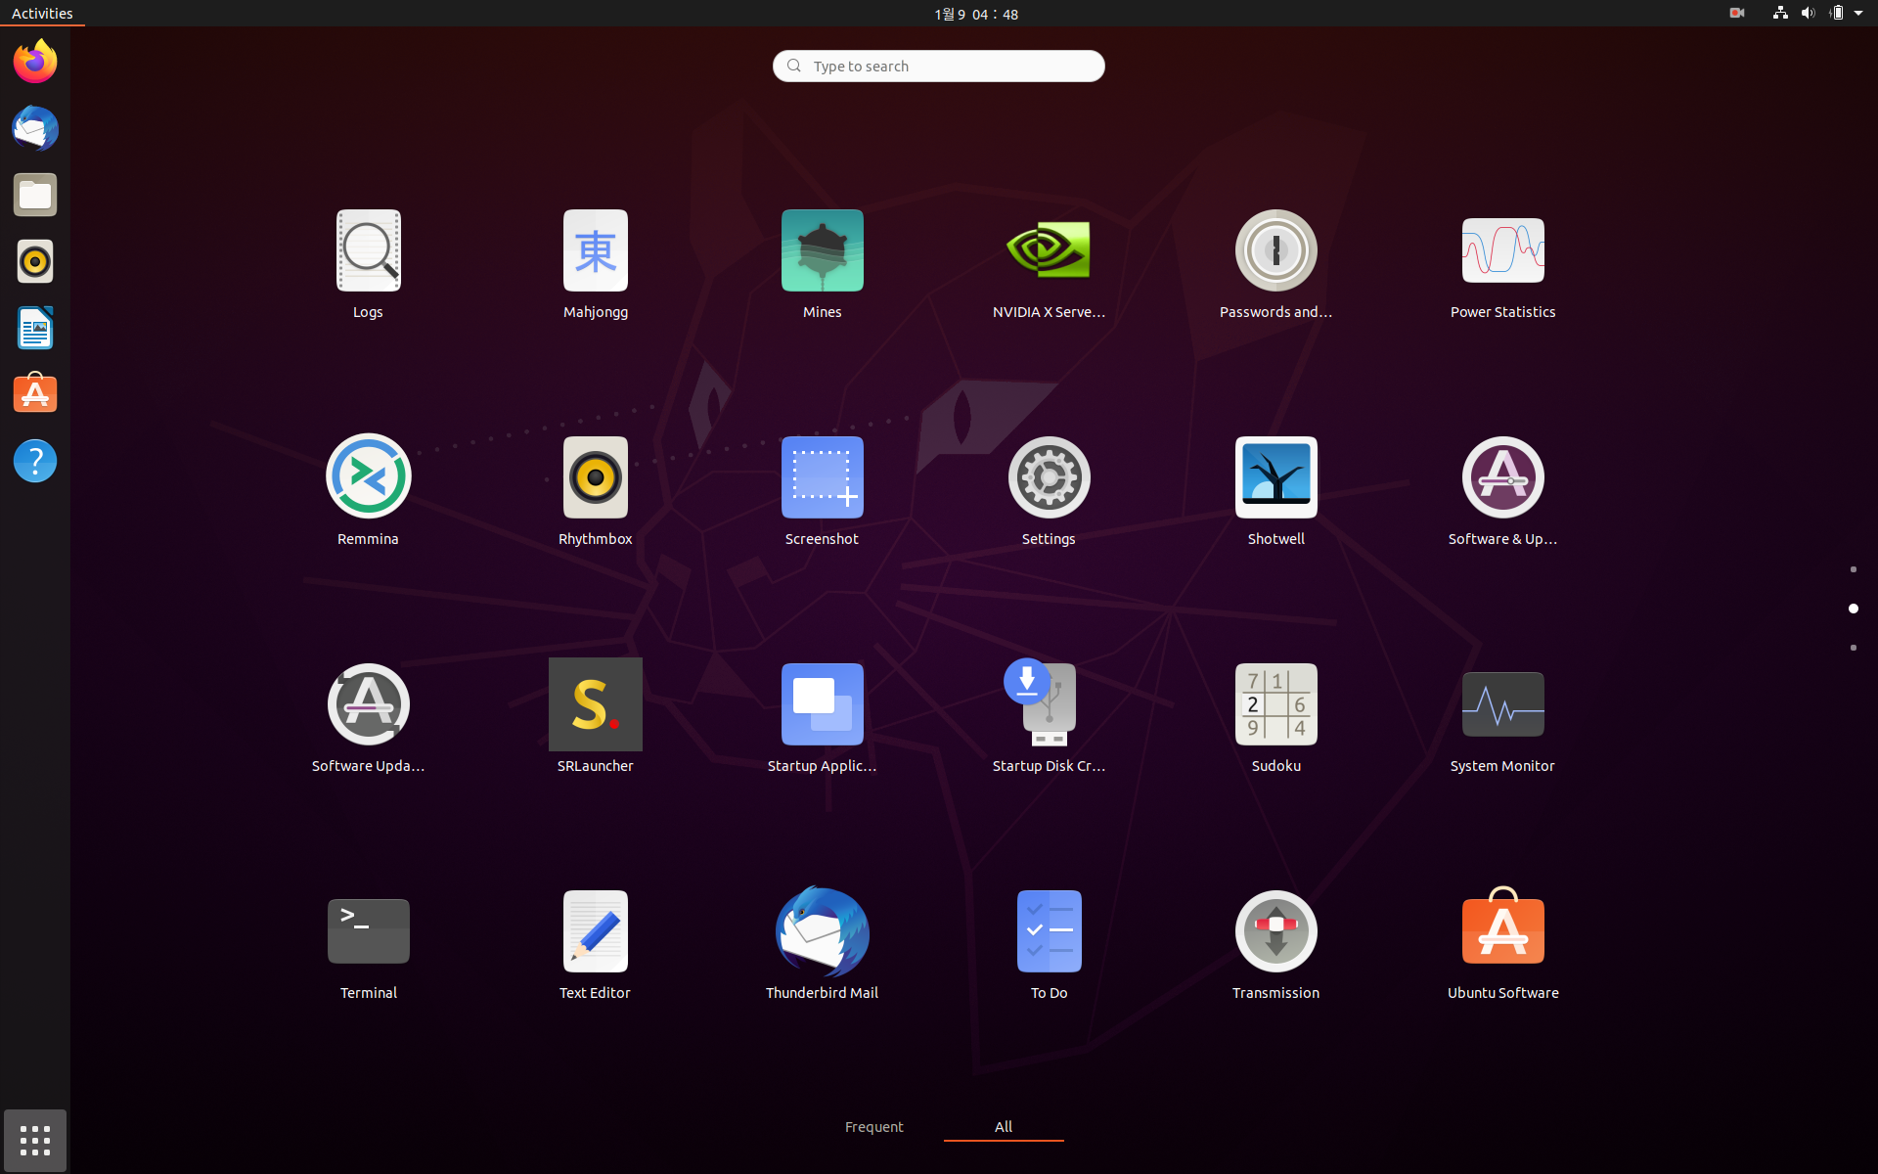Launch the Mahjongg game

(x=595, y=264)
